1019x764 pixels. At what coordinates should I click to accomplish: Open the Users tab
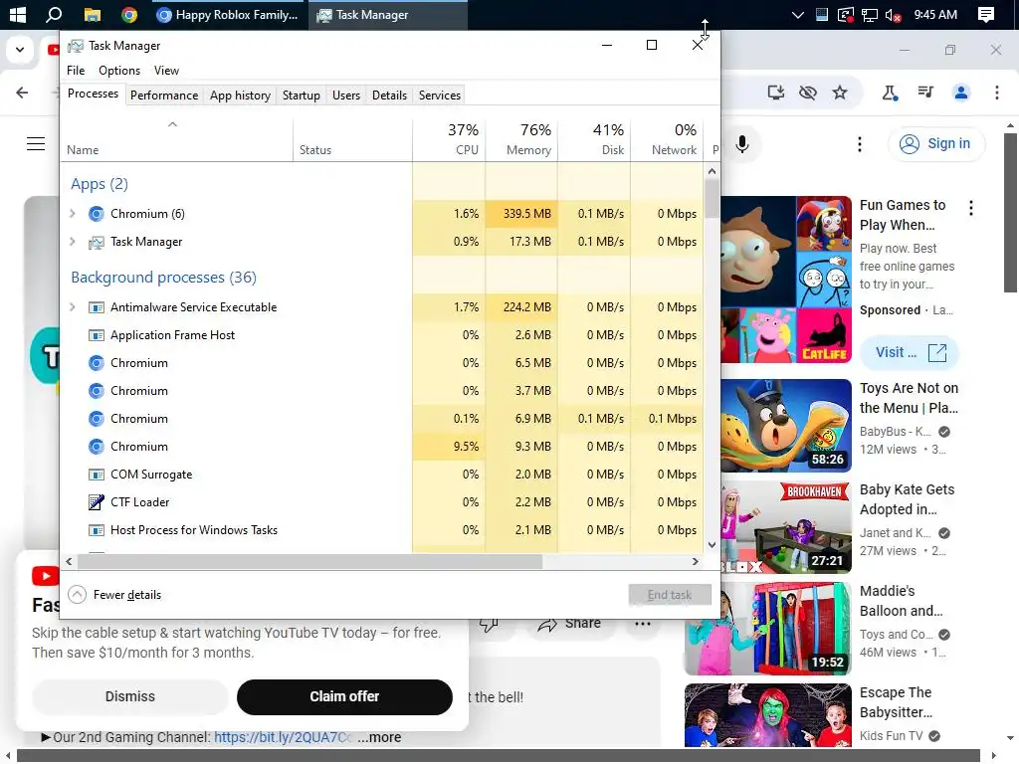click(345, 95)
